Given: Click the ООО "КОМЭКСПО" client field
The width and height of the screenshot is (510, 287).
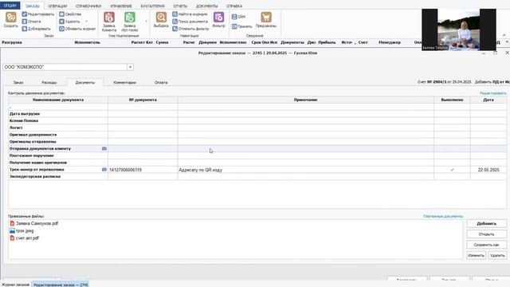Looking at the screenshot, I should tap(65, 67).
